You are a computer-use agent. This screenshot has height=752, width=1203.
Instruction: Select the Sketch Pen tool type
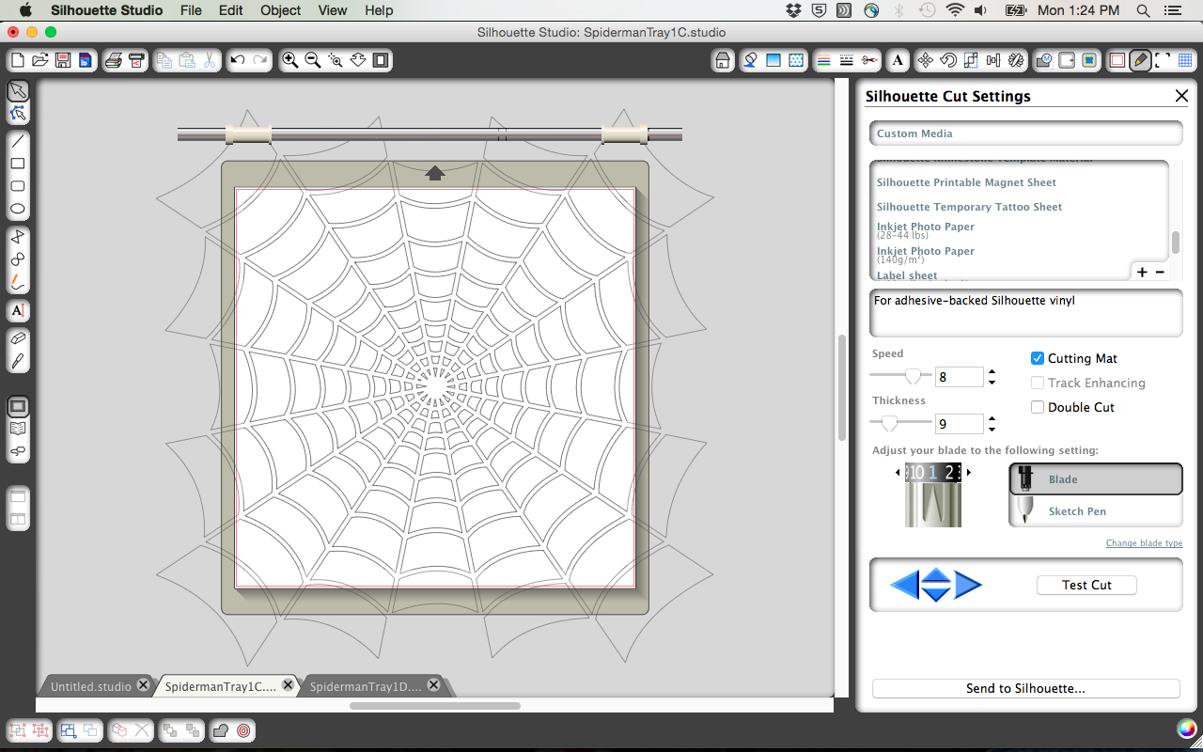pos(1096,510)
